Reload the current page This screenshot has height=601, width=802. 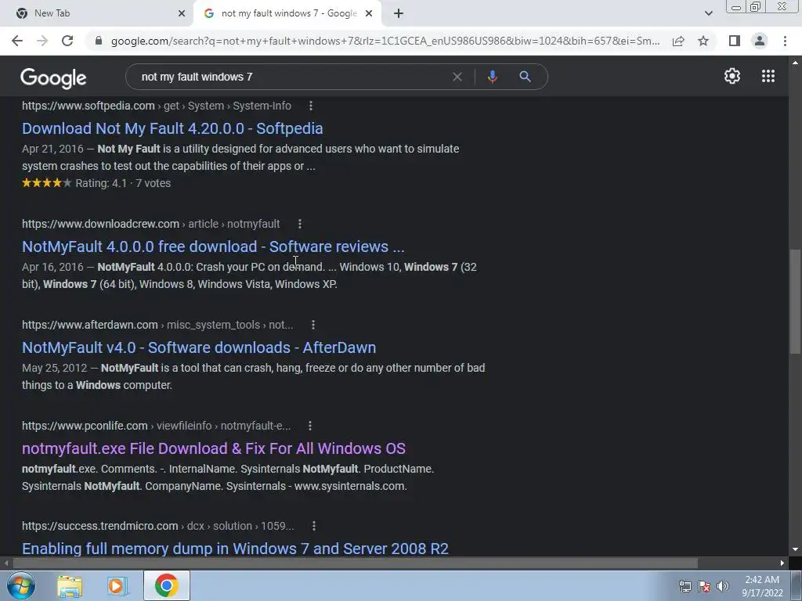(x=67, y=41)
